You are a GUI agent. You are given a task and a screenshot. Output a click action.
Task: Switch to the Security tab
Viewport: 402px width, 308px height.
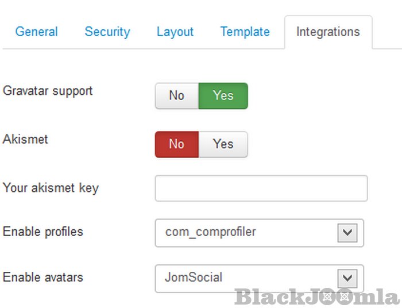click(107, 32)
